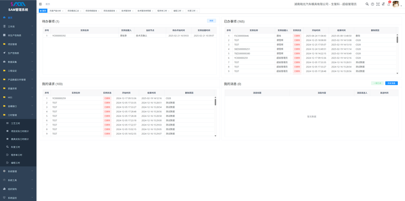The image size is (405, 201).
Task: Toggle fullscreen mode icon
Action: [378, 4]
